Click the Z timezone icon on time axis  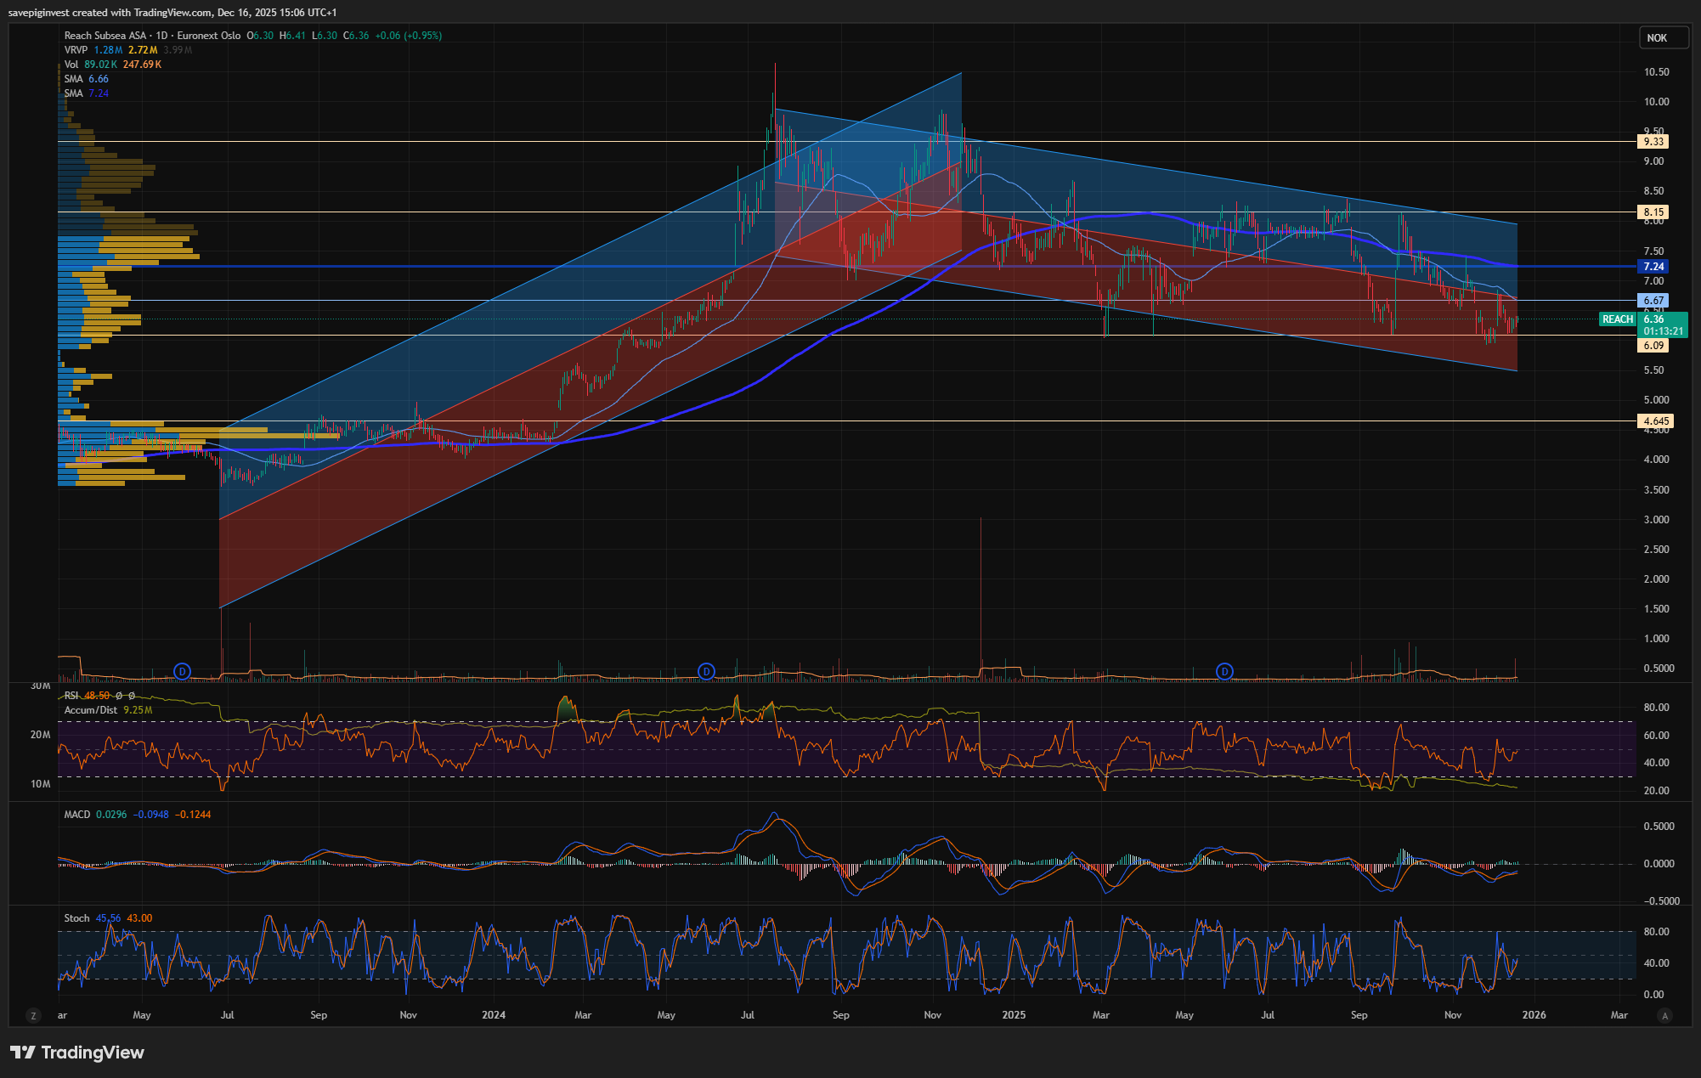[x=33, y=1015]
